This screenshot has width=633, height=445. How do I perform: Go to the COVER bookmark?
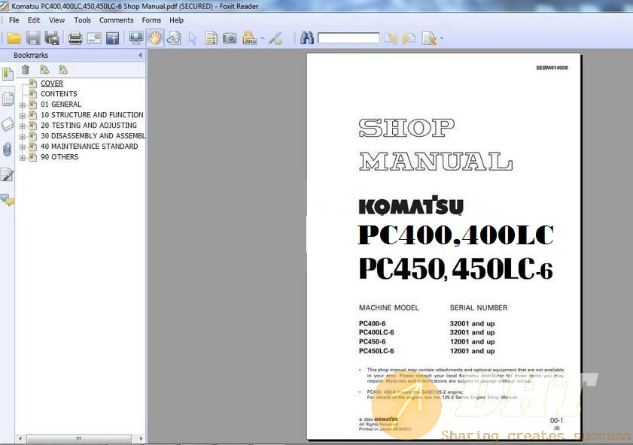tap(52, 83)
